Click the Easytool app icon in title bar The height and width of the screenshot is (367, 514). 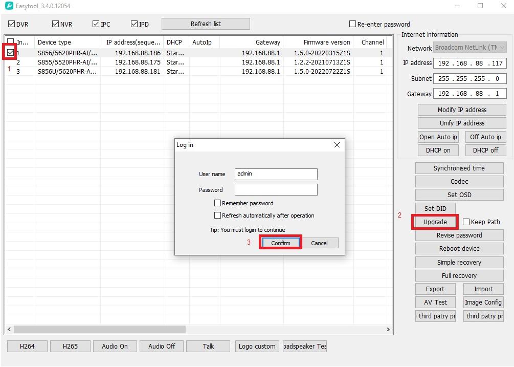[9, 6]
